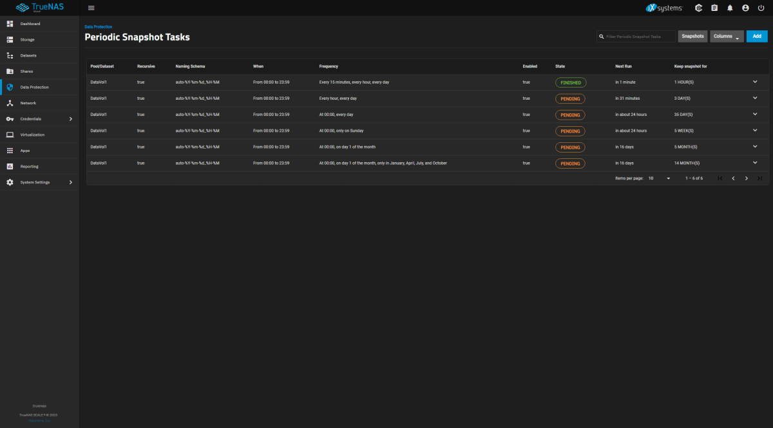Click the TrueNAS logo in the header
Viewport: 773px width, 428px height.
(x=39, y=8)
